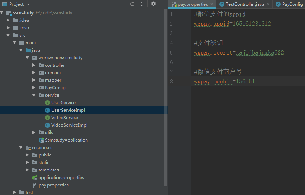The image size is (305, 195).
Task: Collapse the java source folder
Action: (x=21, y=50)
